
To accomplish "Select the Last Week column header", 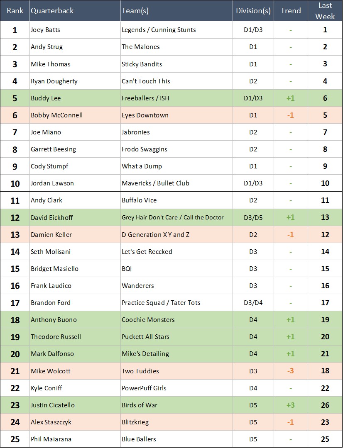I will (325, 10).
